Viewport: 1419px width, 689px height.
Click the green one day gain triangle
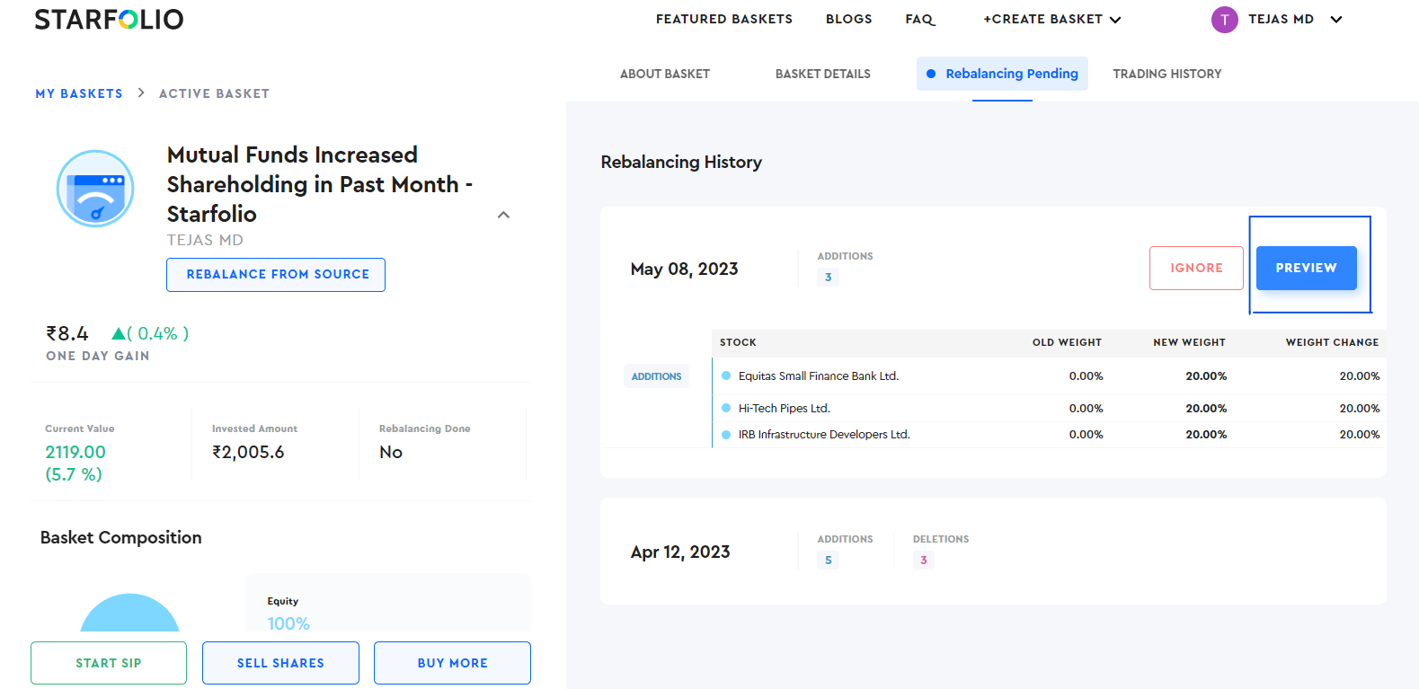click(118, 334)
